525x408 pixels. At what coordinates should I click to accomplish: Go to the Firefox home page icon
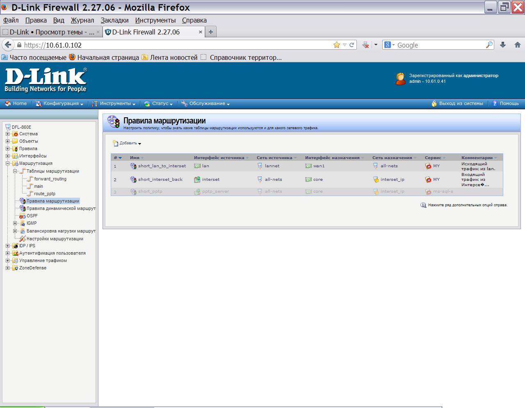(x=517, y=45)
